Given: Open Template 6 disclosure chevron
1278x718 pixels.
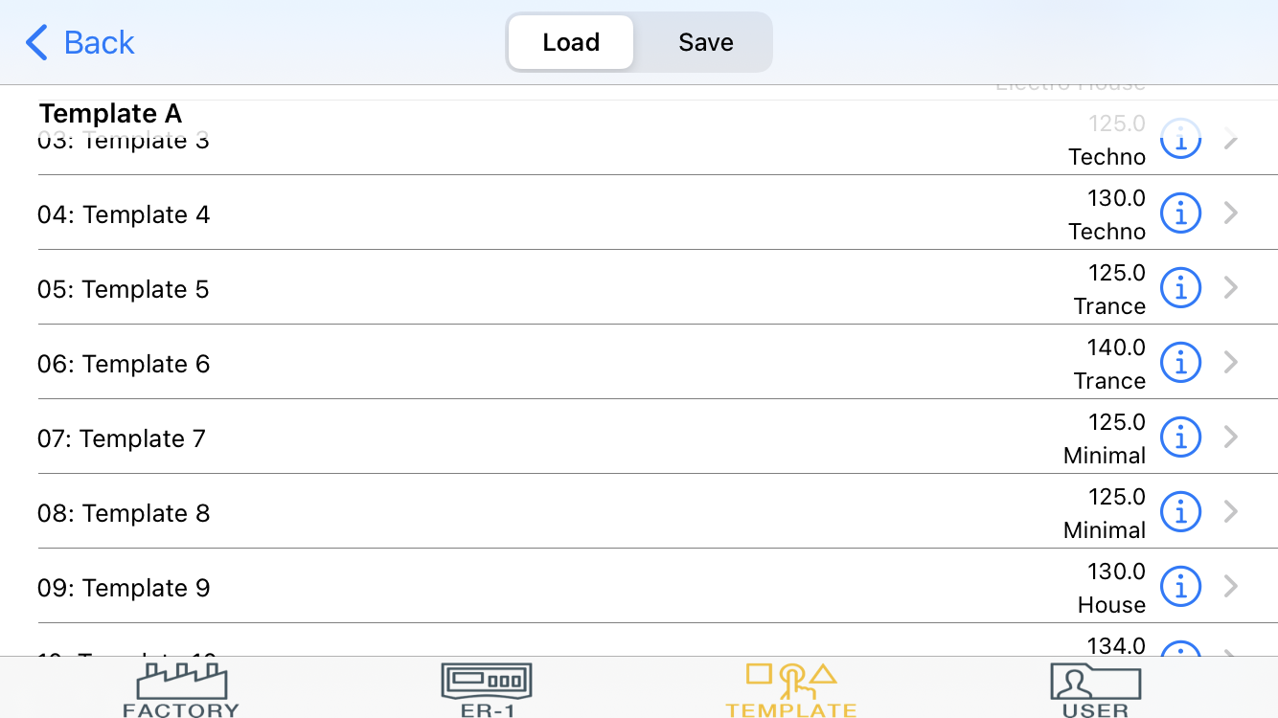Looking at the screenshot, I should 1231,363.
